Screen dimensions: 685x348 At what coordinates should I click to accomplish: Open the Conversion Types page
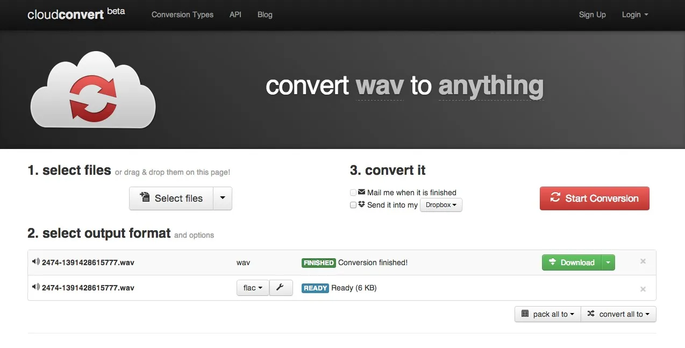point(182,15)
